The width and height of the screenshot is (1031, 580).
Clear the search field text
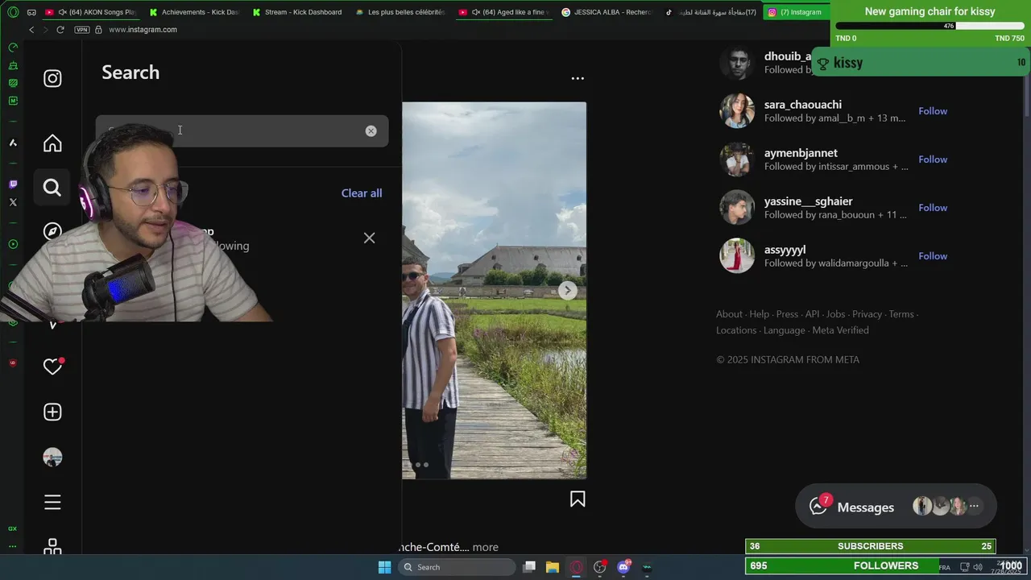coord(371,130)
